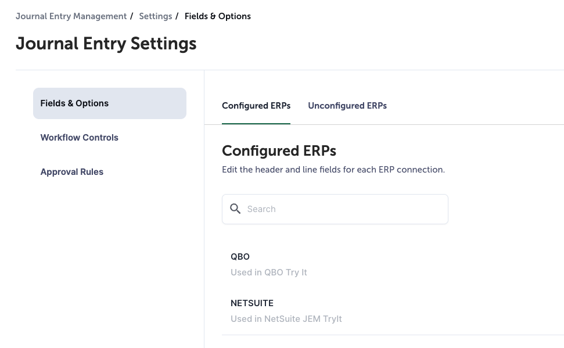Click the Configured ERPs section heading

coord(279,151)
